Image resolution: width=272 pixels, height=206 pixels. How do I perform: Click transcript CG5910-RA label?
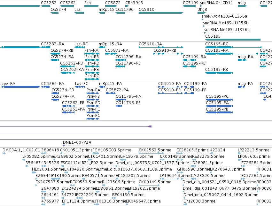click(x=151, y=44)
